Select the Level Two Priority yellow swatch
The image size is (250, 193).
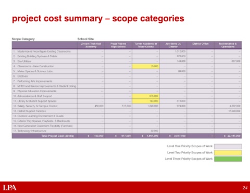coord(228,152)
